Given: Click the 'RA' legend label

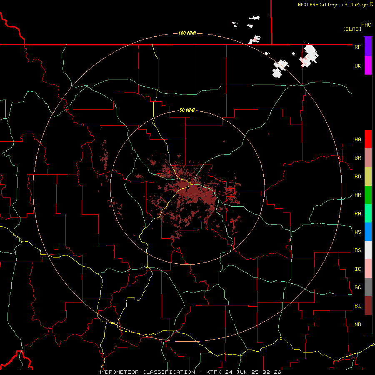Looking at the screenshot, I should (357, 213).
